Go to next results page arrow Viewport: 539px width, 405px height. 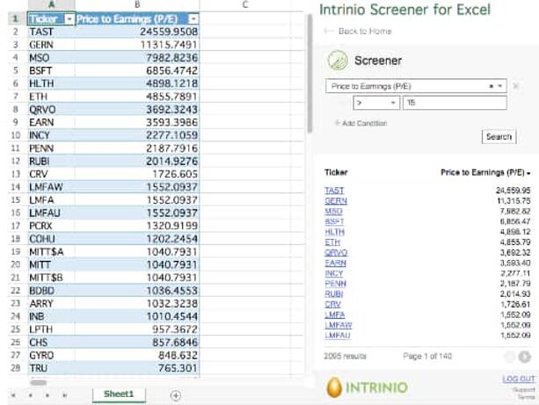tap(525, 357)
